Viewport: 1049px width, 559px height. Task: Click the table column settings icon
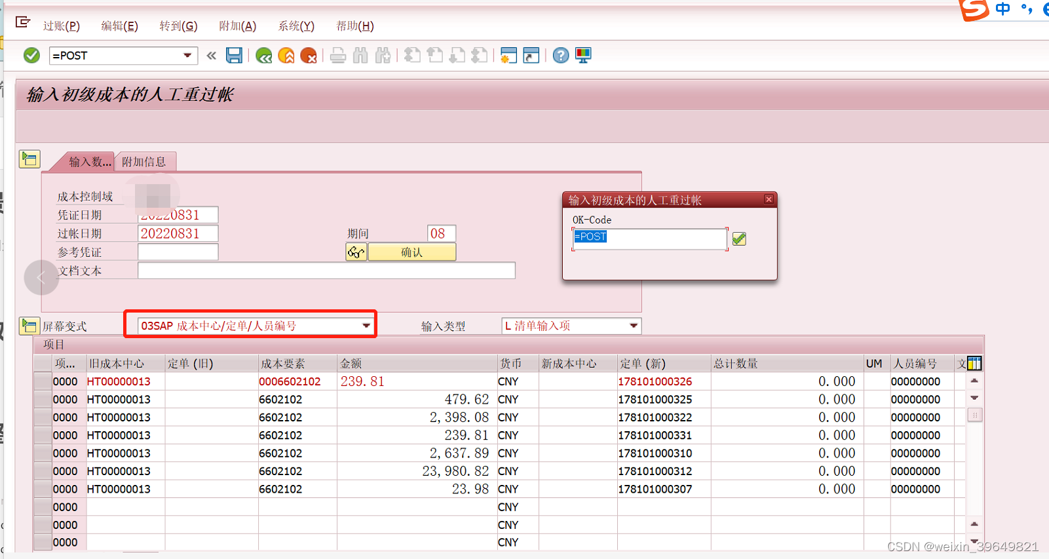click(974, 363)
